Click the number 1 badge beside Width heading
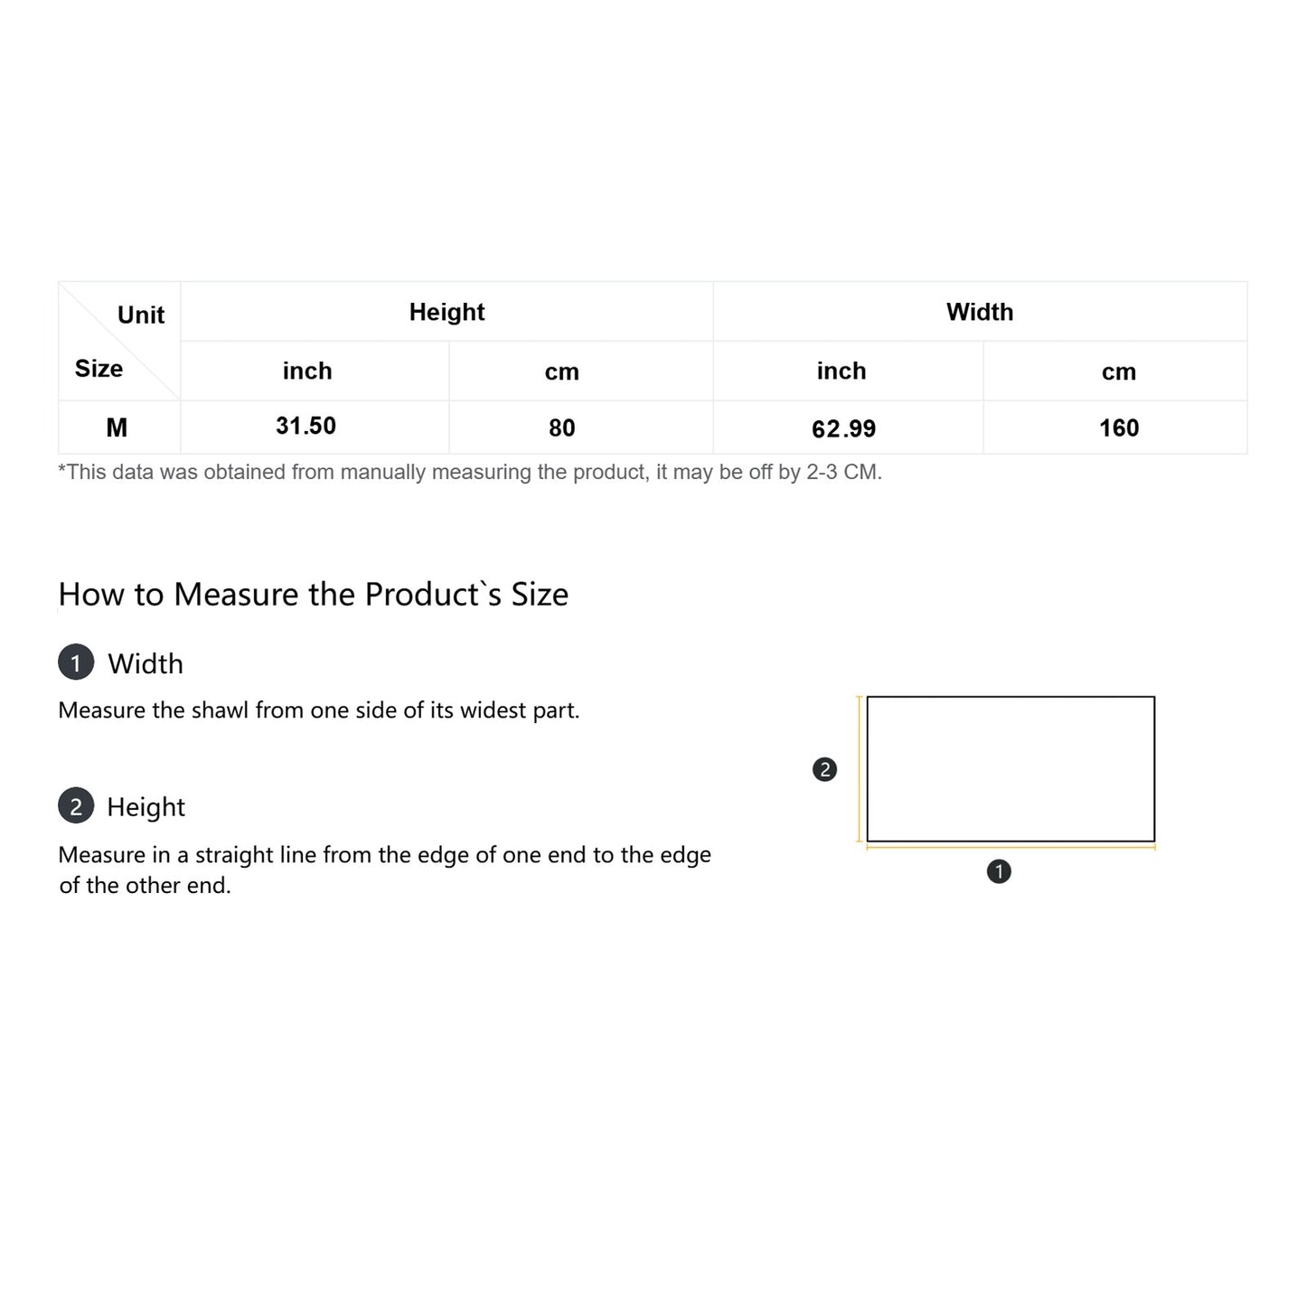This screenshot has width=1306, height=1306. (x=76, y=662)
